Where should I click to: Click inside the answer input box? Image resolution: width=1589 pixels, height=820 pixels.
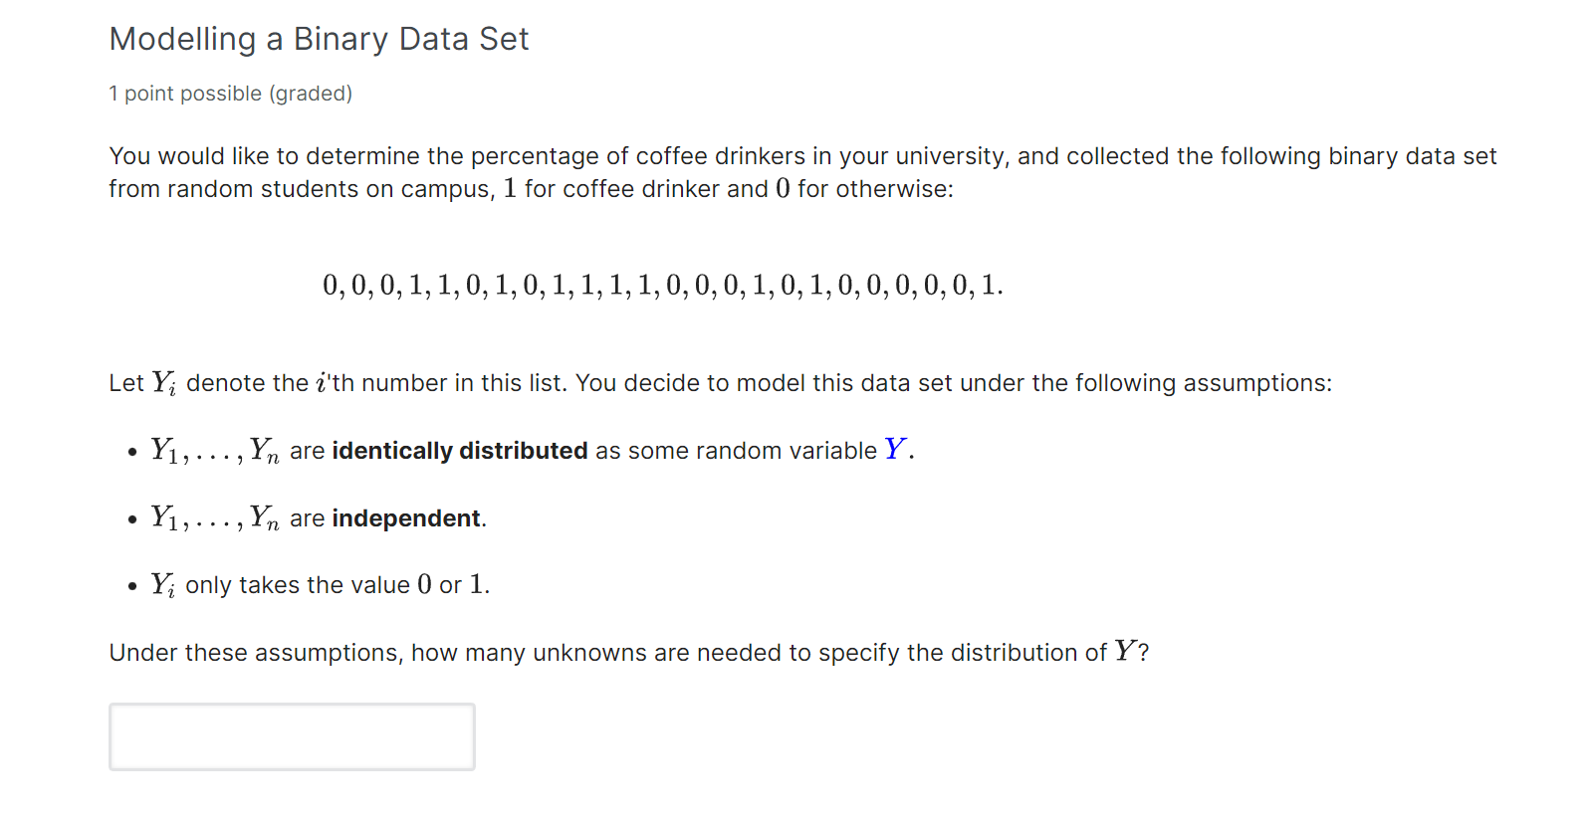291,736
